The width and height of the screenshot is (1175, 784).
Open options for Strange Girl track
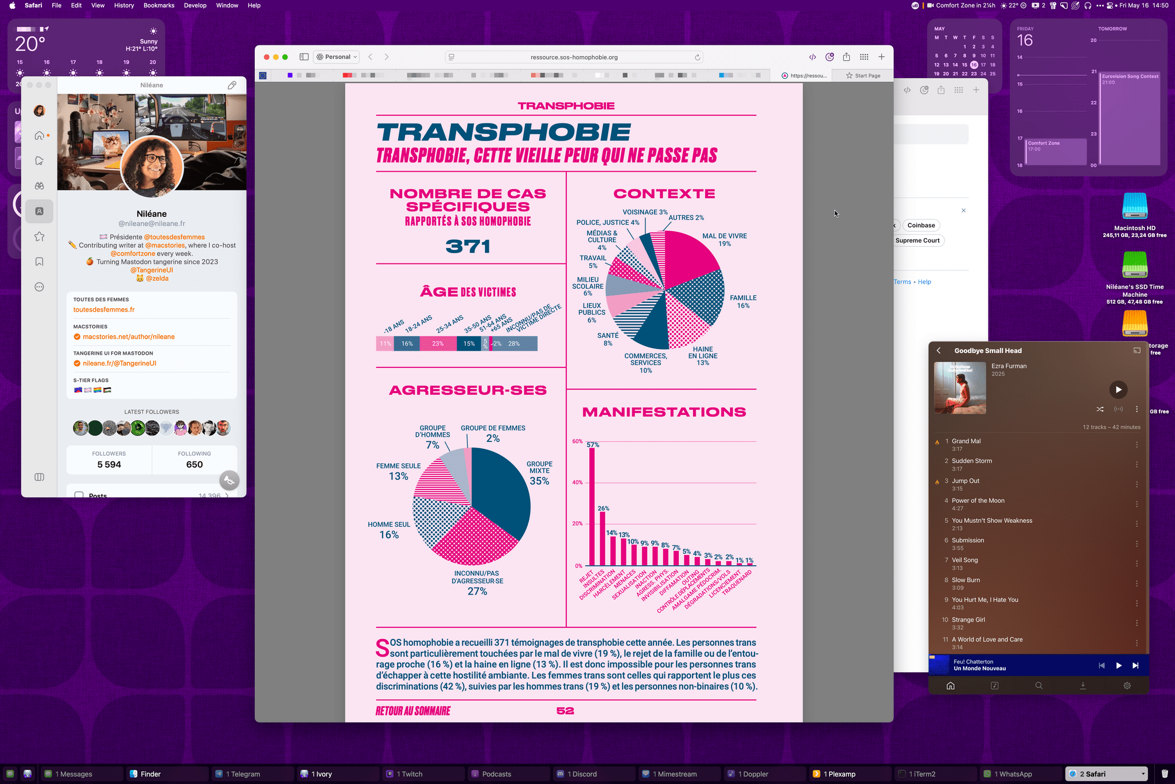click(x=1137, y=623)
